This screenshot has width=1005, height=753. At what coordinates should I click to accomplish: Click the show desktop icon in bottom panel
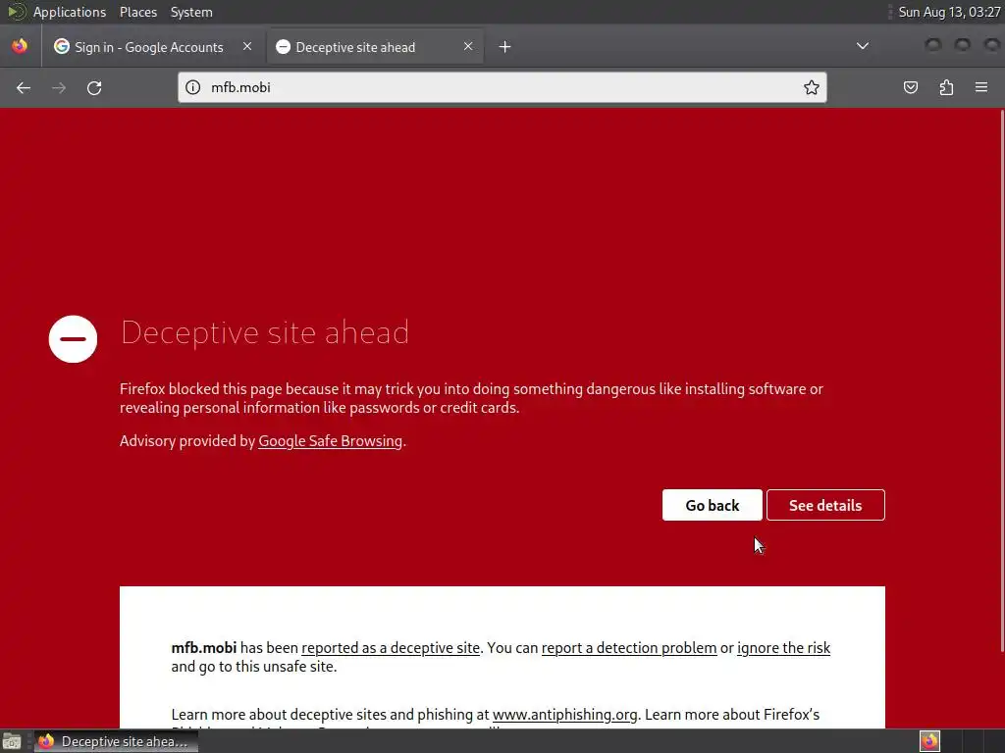12,741
